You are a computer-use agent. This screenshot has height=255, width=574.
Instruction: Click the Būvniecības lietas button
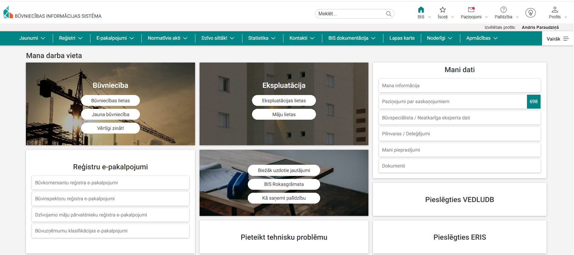point(110,101)
